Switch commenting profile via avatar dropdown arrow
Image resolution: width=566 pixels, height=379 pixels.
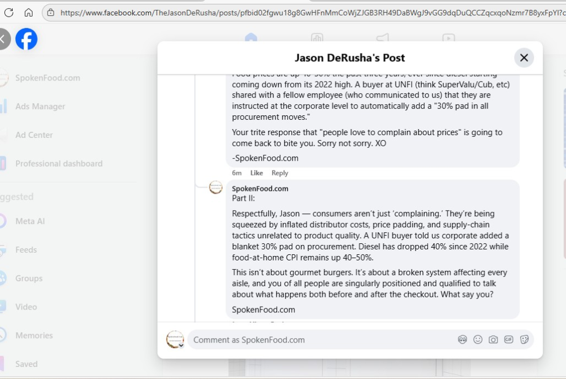(181, 345)
